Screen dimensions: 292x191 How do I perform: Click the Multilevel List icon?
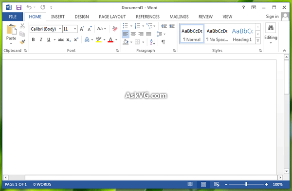149,26
